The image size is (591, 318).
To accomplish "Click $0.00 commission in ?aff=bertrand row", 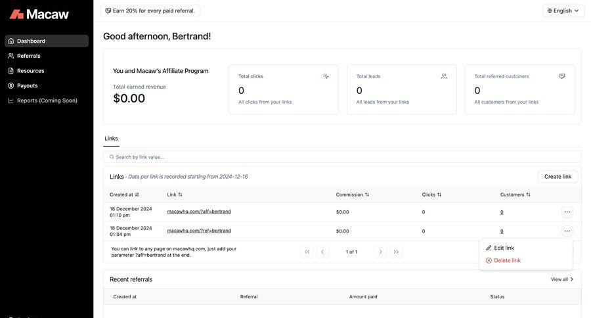I will (343, 212).
